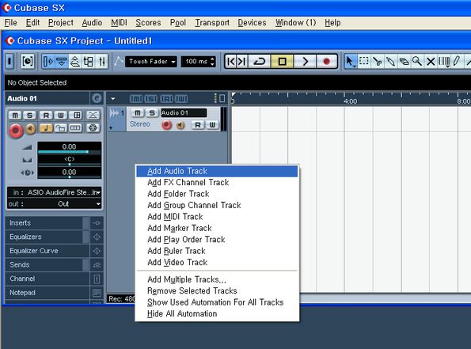
Task: Mute Audio 01 in the Inspector
Action: [x=15, y=115]
